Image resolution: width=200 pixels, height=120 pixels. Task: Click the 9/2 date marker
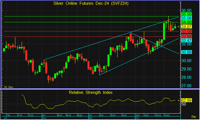pos(91,115)
